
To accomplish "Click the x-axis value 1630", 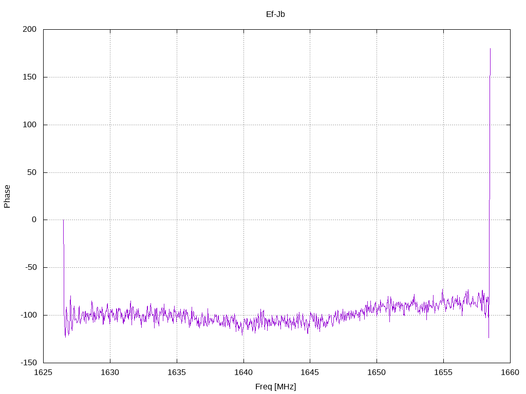I will pos(110,372).
